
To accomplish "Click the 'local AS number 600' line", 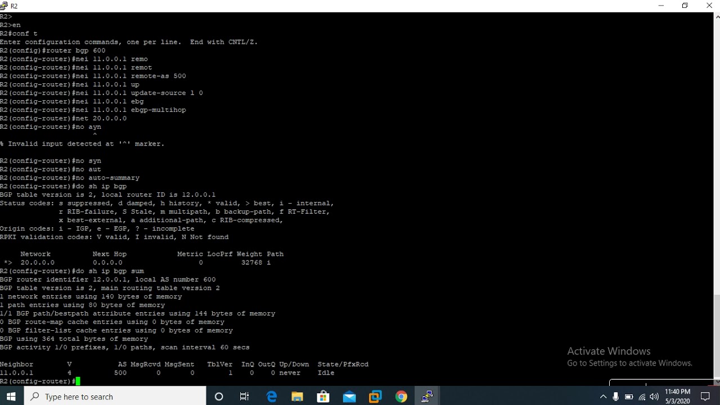I will 108,280.
